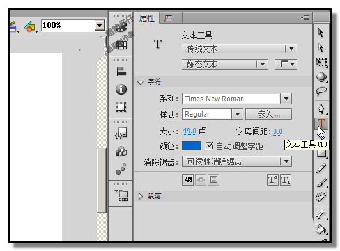Click the stage vertical scrollbar thumb
340x251 pixels.
[x=101, y=181]
